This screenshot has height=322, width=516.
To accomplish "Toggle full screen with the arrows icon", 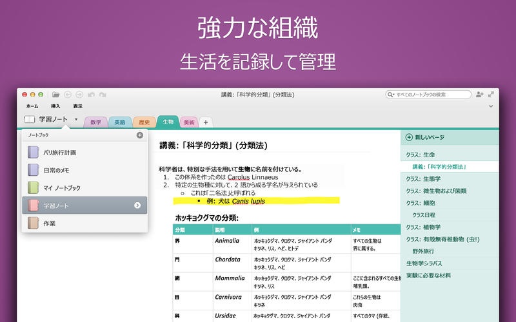I will tap(491, 95).
